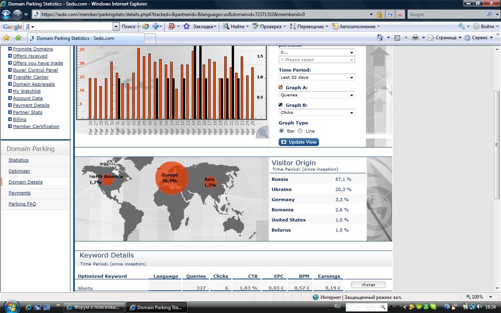This screenshot has height=313, width=501.
Task: Open the Home page toolbar icon
Action: (x=380, y=38)
